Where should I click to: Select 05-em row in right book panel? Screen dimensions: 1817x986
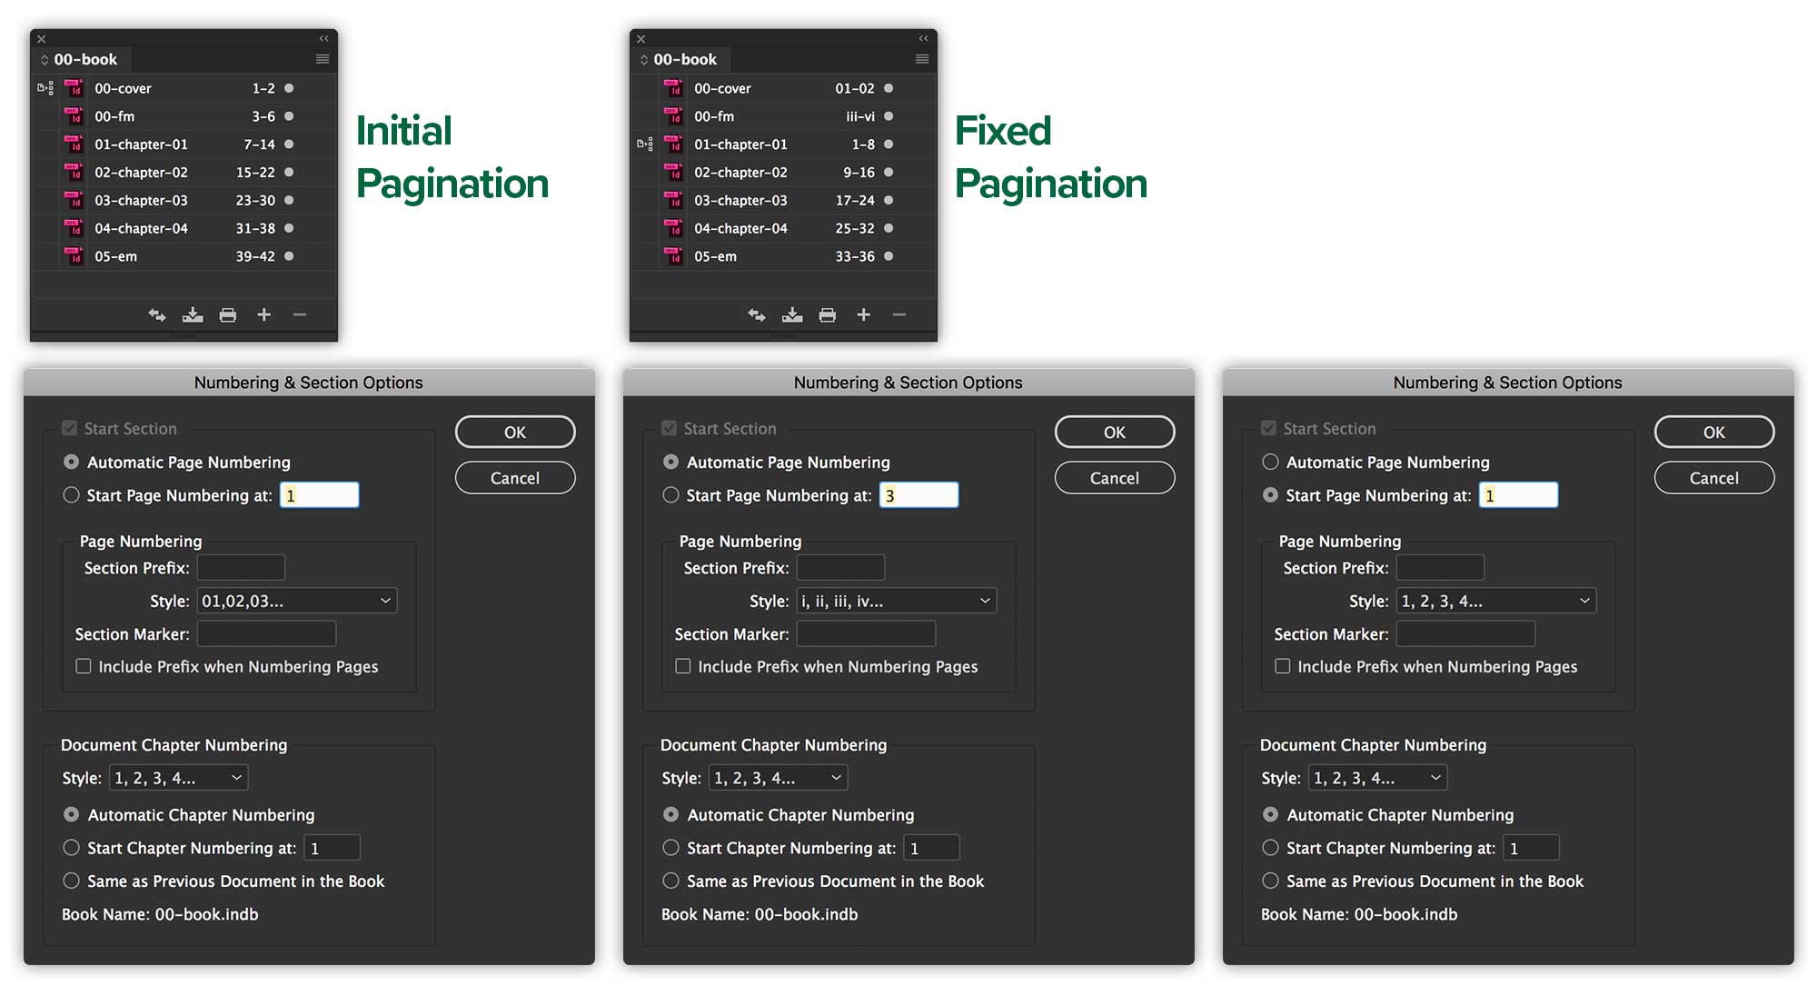tap(783, 256)
